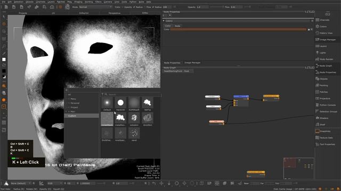Open the Edit menu

point(10,2)
